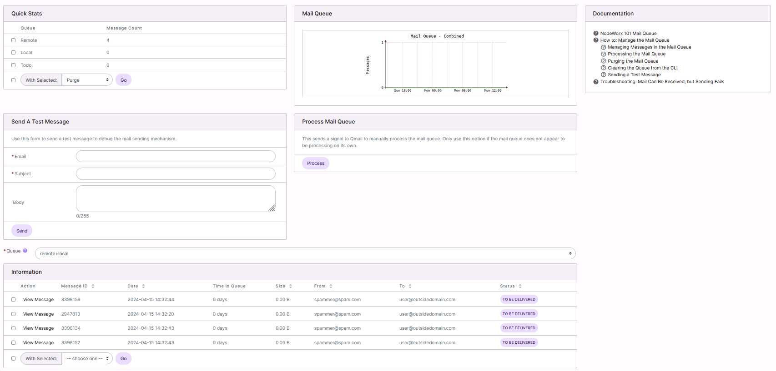Click Mail Queue Combined graph image
The height and width of the screenshot is (371, 776).
pyautogui.click(x=436, y=64)
